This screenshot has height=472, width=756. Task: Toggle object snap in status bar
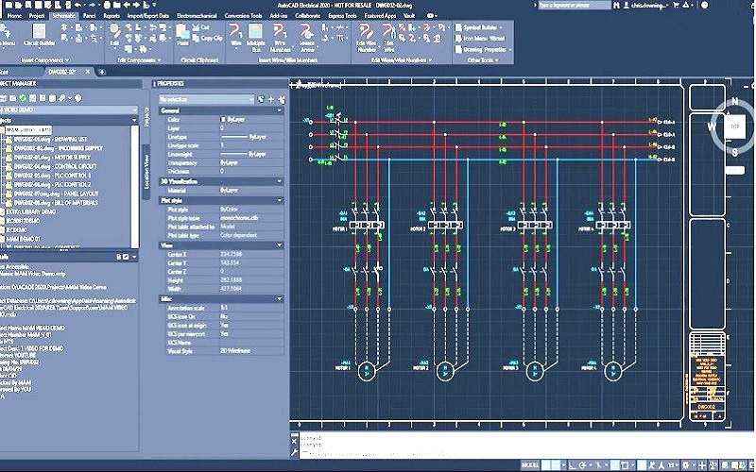pos(626,465)
